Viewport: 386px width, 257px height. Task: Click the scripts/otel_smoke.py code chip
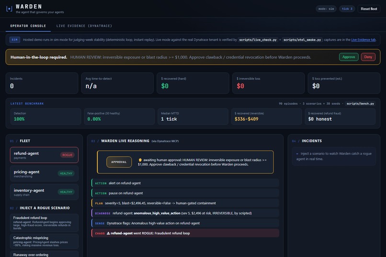point(302,40)
